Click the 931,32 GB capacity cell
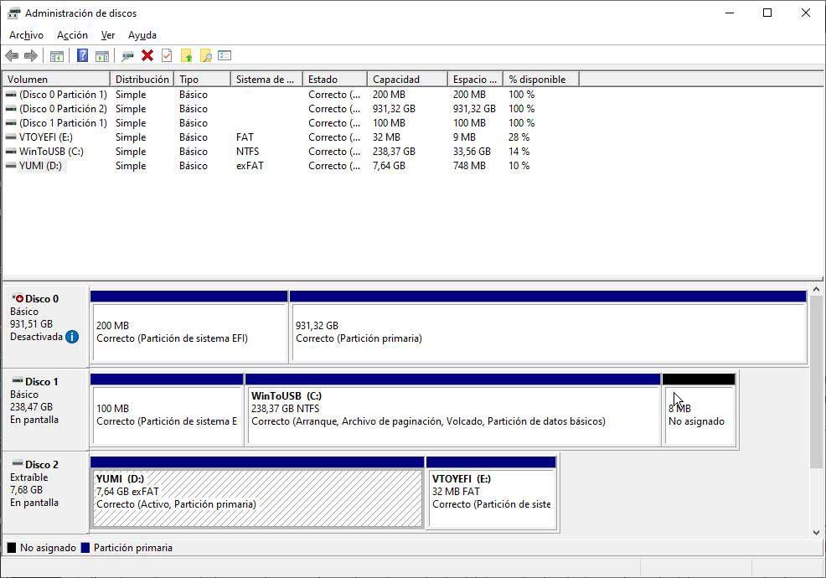 (x=394, y=109)
